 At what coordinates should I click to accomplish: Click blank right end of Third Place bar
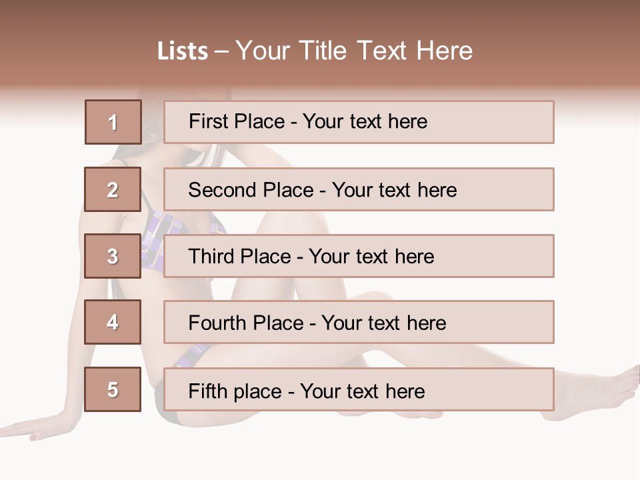pos(507,256)
